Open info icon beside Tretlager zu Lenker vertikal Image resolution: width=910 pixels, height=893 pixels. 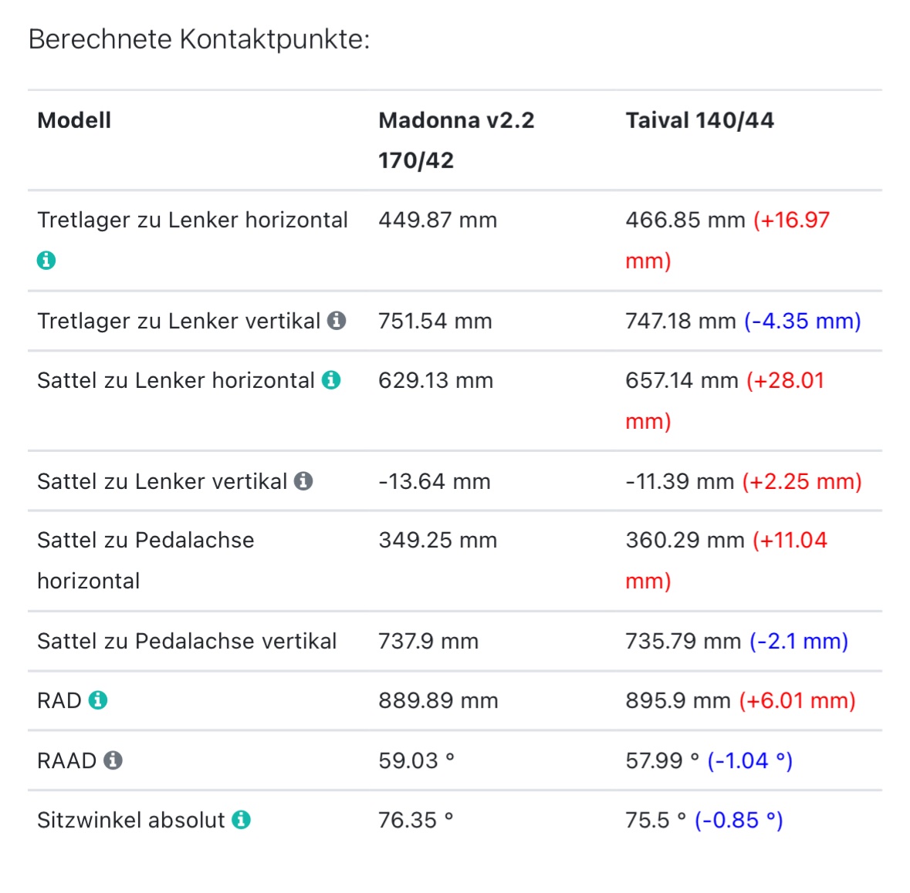pyautogui.click(x=337, y=321)
